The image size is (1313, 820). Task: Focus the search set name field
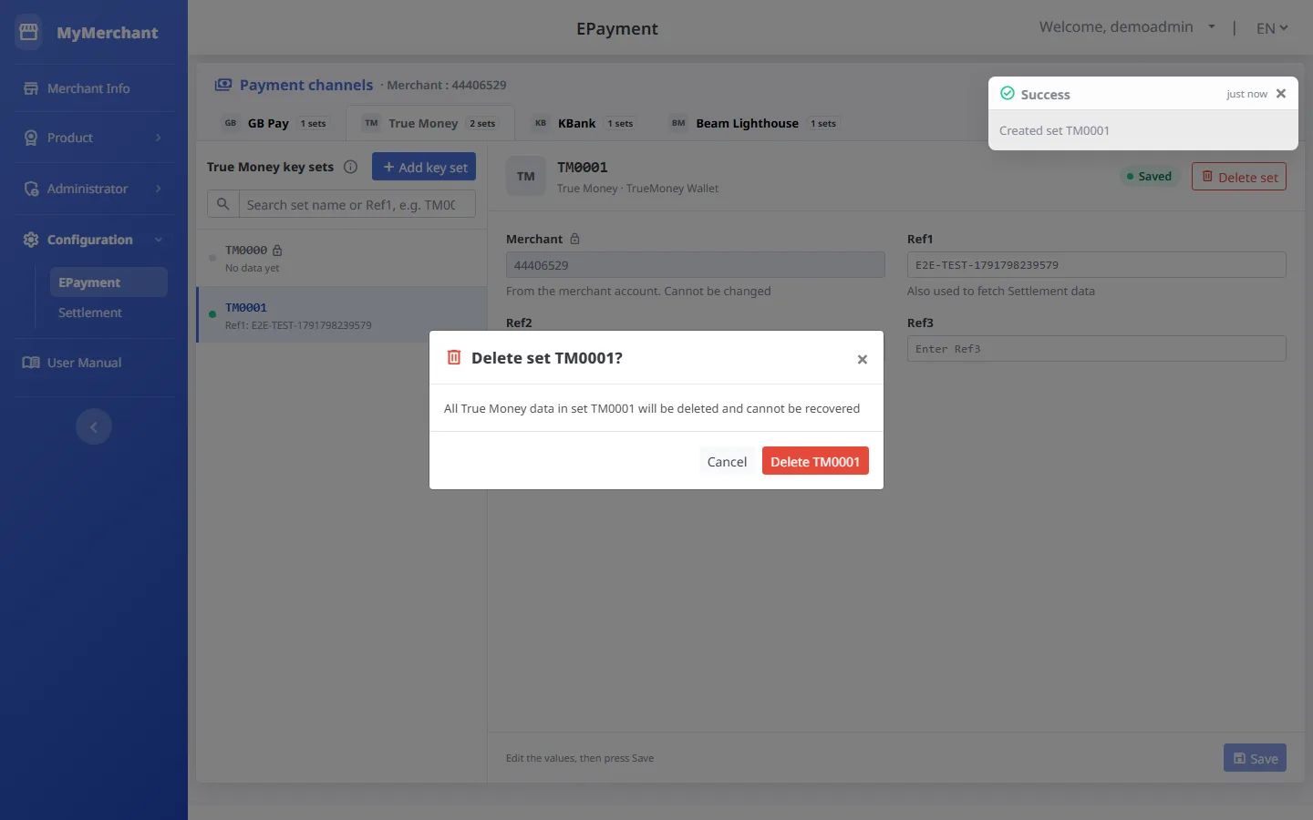point(357,204)
